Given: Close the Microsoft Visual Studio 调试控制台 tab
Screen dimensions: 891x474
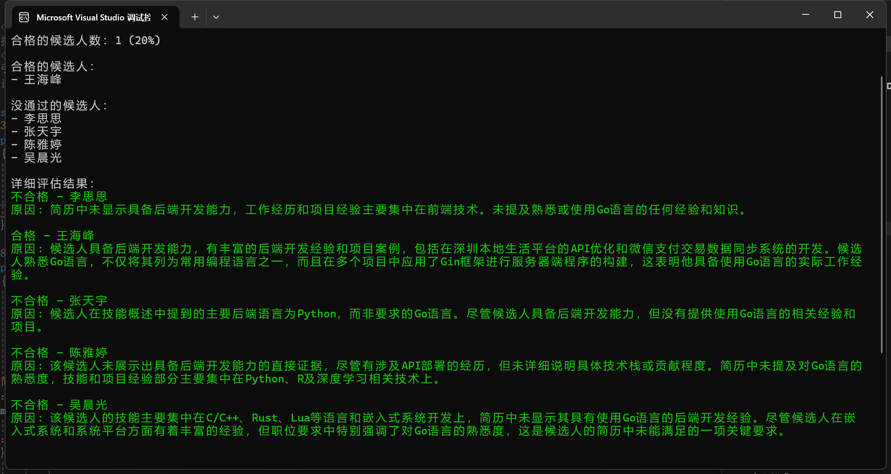Looking at the screenshot, I should click(165, 17).
